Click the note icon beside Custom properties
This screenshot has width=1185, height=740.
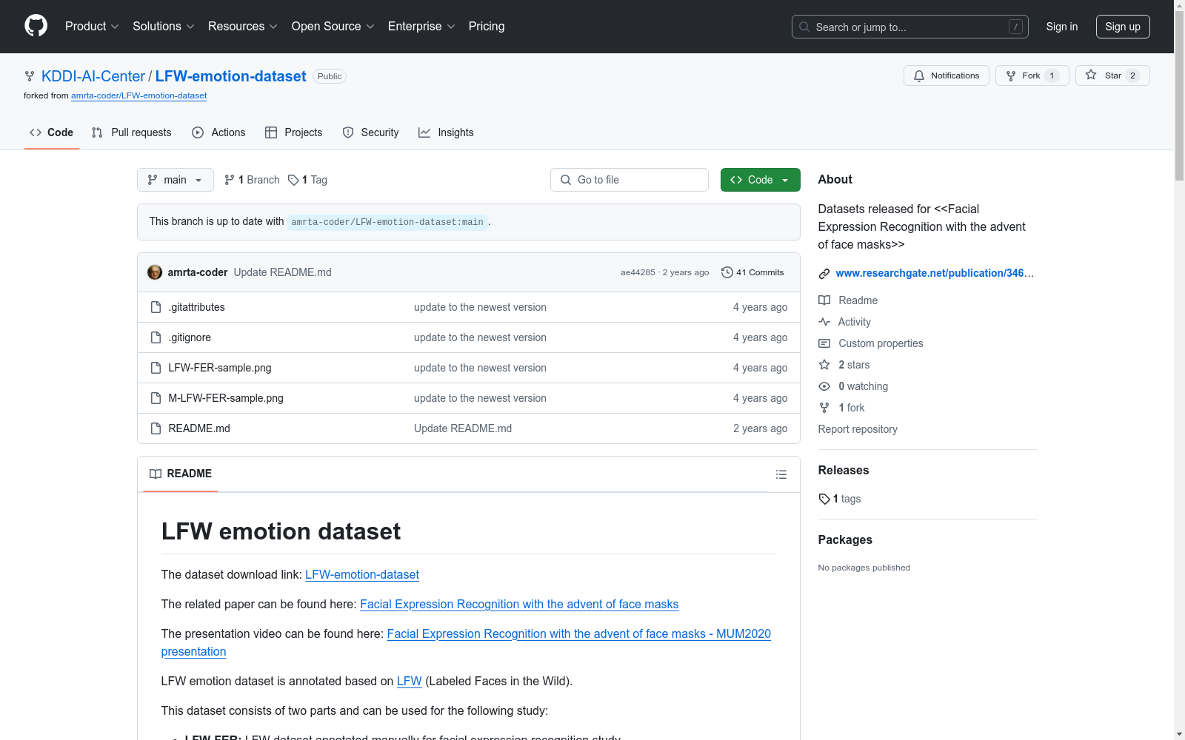pyautogui.click(x=824, y=343)
